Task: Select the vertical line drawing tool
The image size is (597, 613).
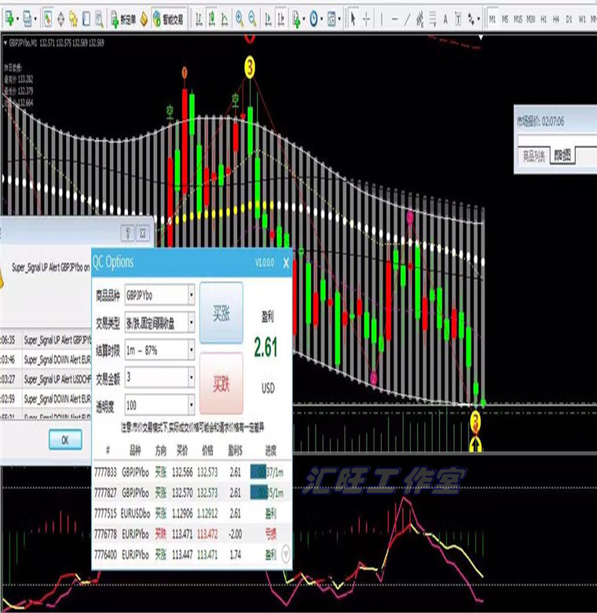Action: (x=381, y=18)
